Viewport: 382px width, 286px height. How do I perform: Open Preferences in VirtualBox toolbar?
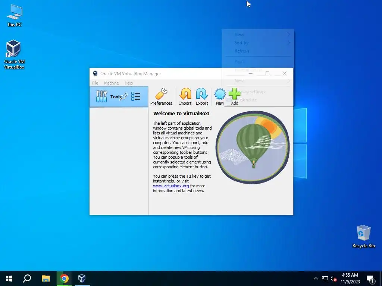coord(161,96)
